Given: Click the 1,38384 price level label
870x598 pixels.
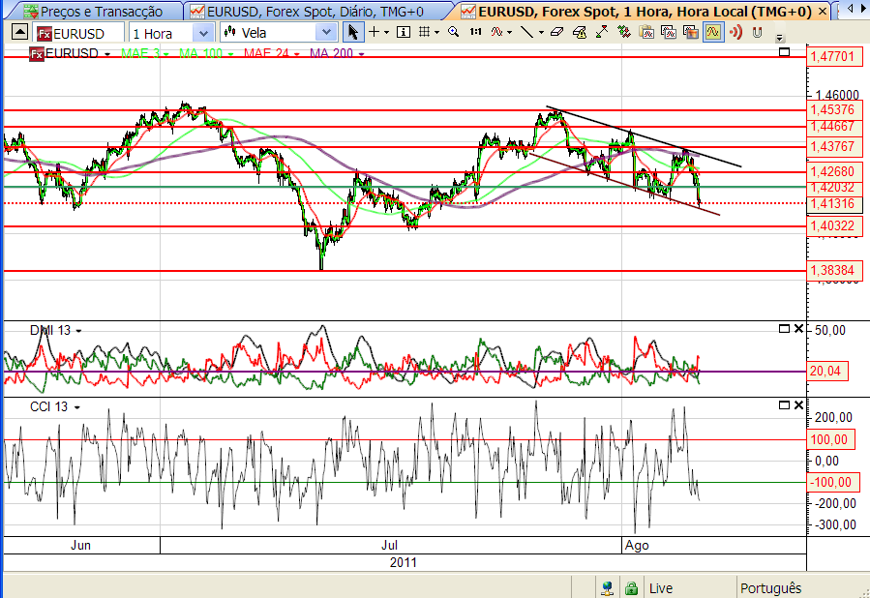Looking at the screenshot, I should (834, 271).
